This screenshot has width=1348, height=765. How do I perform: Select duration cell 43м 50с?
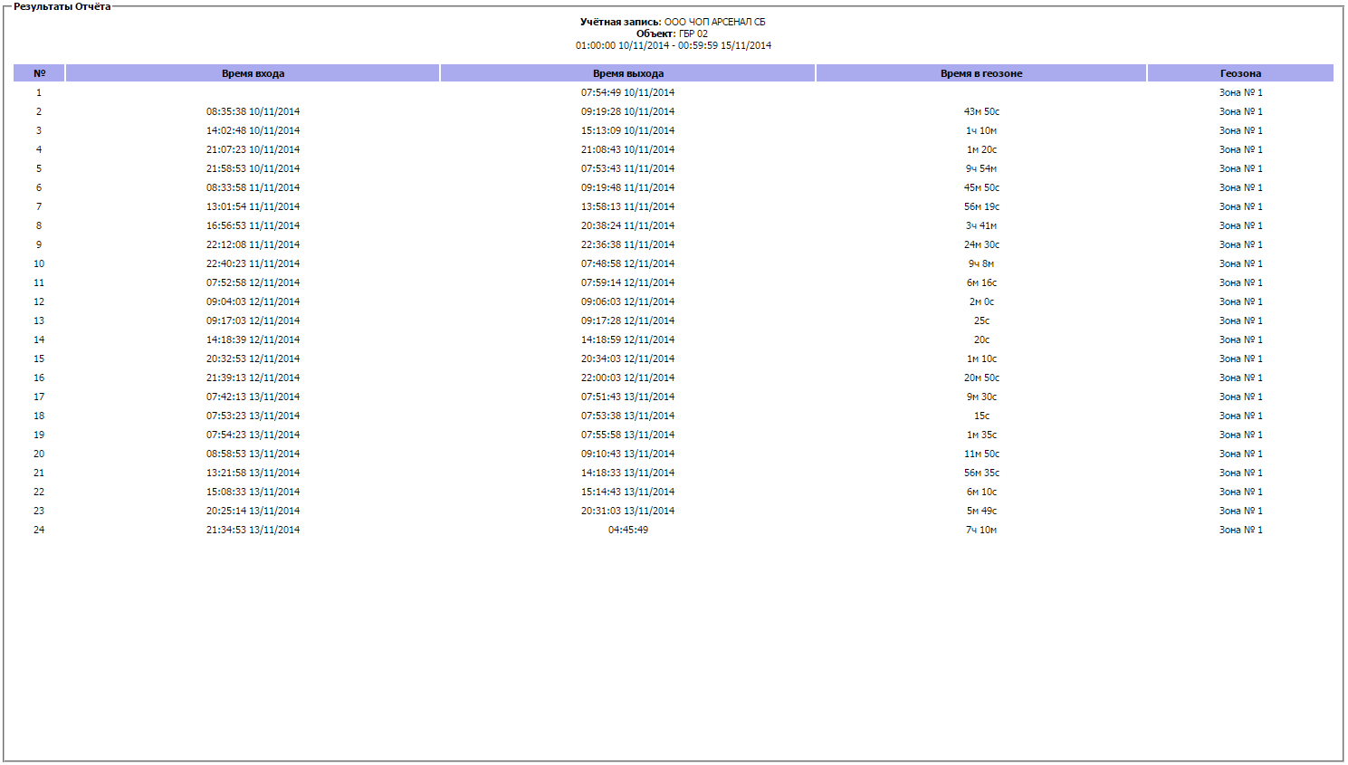coord(981,111)
